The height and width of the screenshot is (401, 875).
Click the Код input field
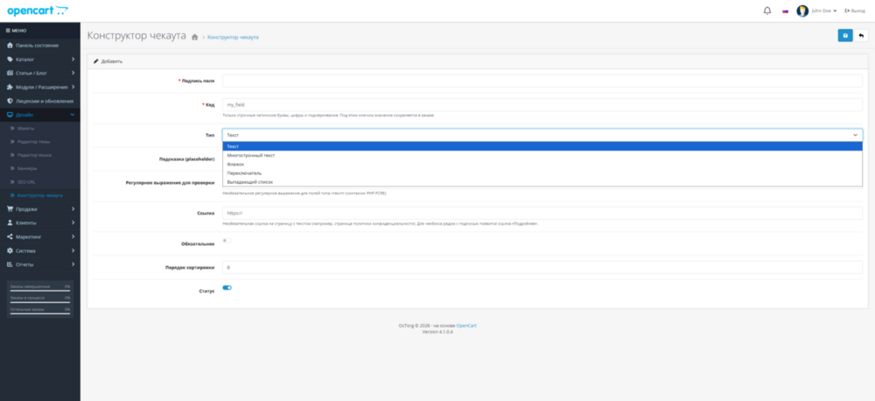pos(542,104)
